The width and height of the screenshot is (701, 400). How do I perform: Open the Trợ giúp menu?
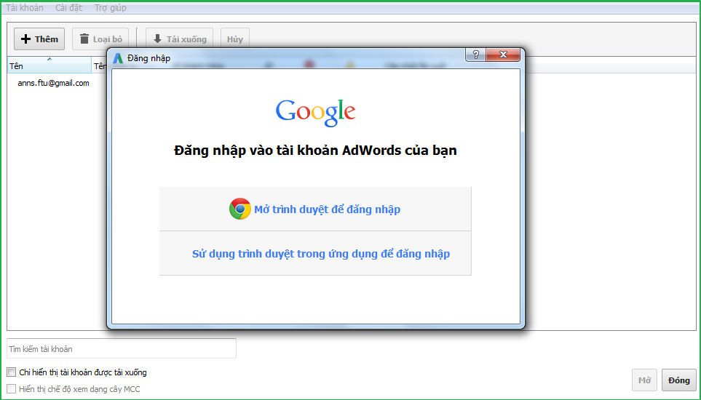pyautogui.click(x=110, y=8)
